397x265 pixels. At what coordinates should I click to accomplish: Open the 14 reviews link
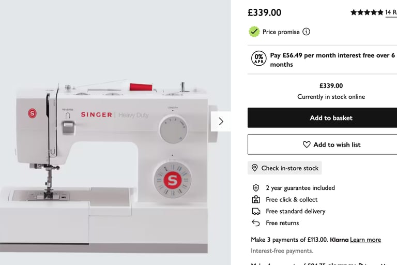click(391, 12)
